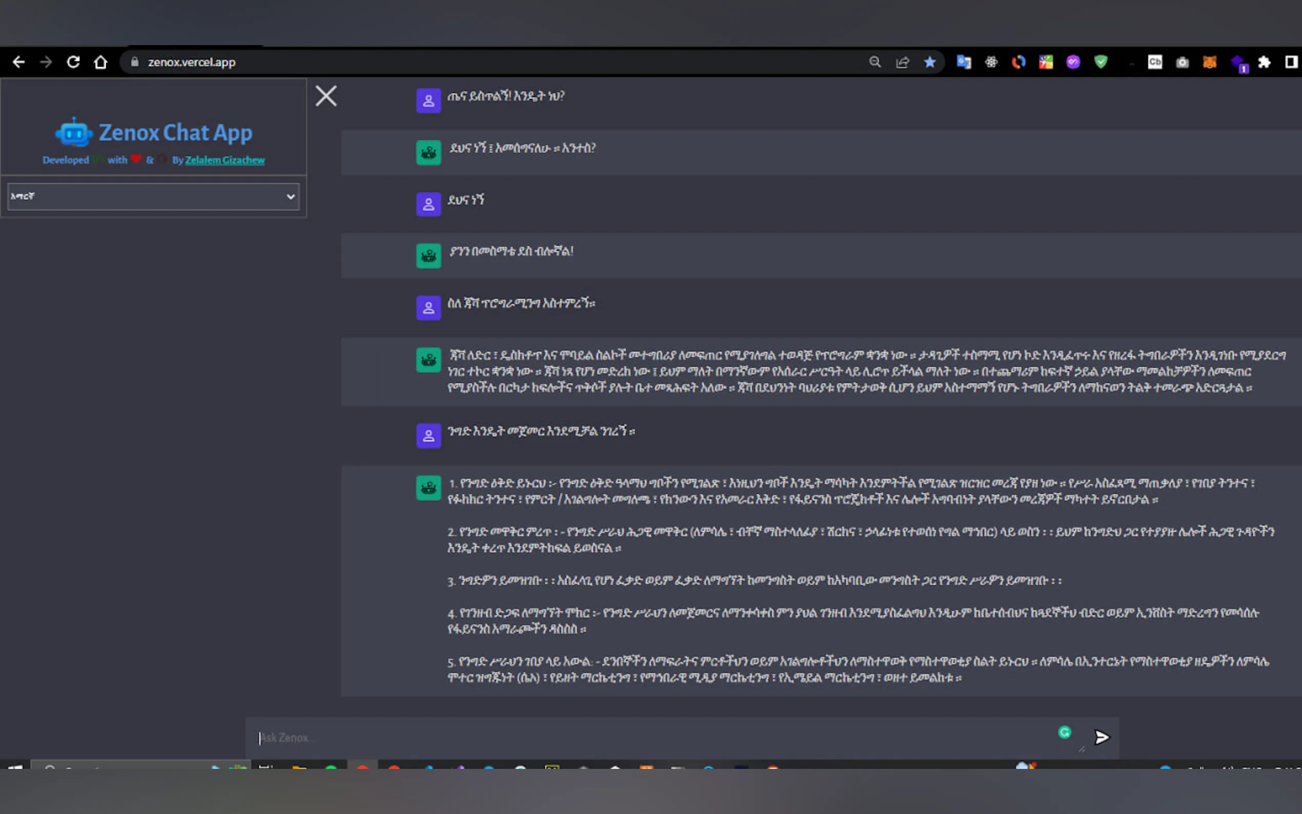This screenshot has width=1302, height=814.
Task: Open the page zoom magnifier control
Action: (x=874, y=63)
